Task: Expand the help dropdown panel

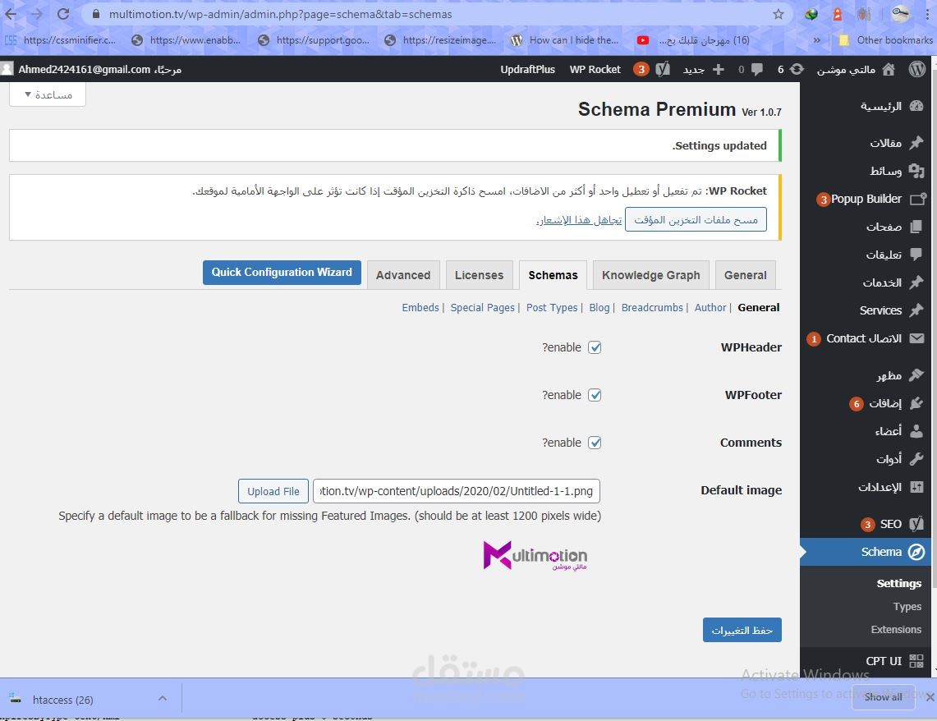Action: (x=48, y=94)
